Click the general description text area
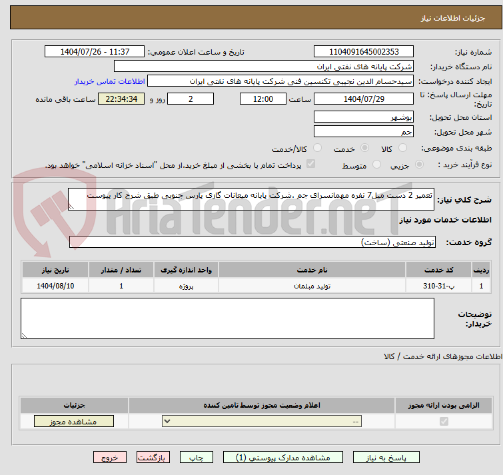 251,199
